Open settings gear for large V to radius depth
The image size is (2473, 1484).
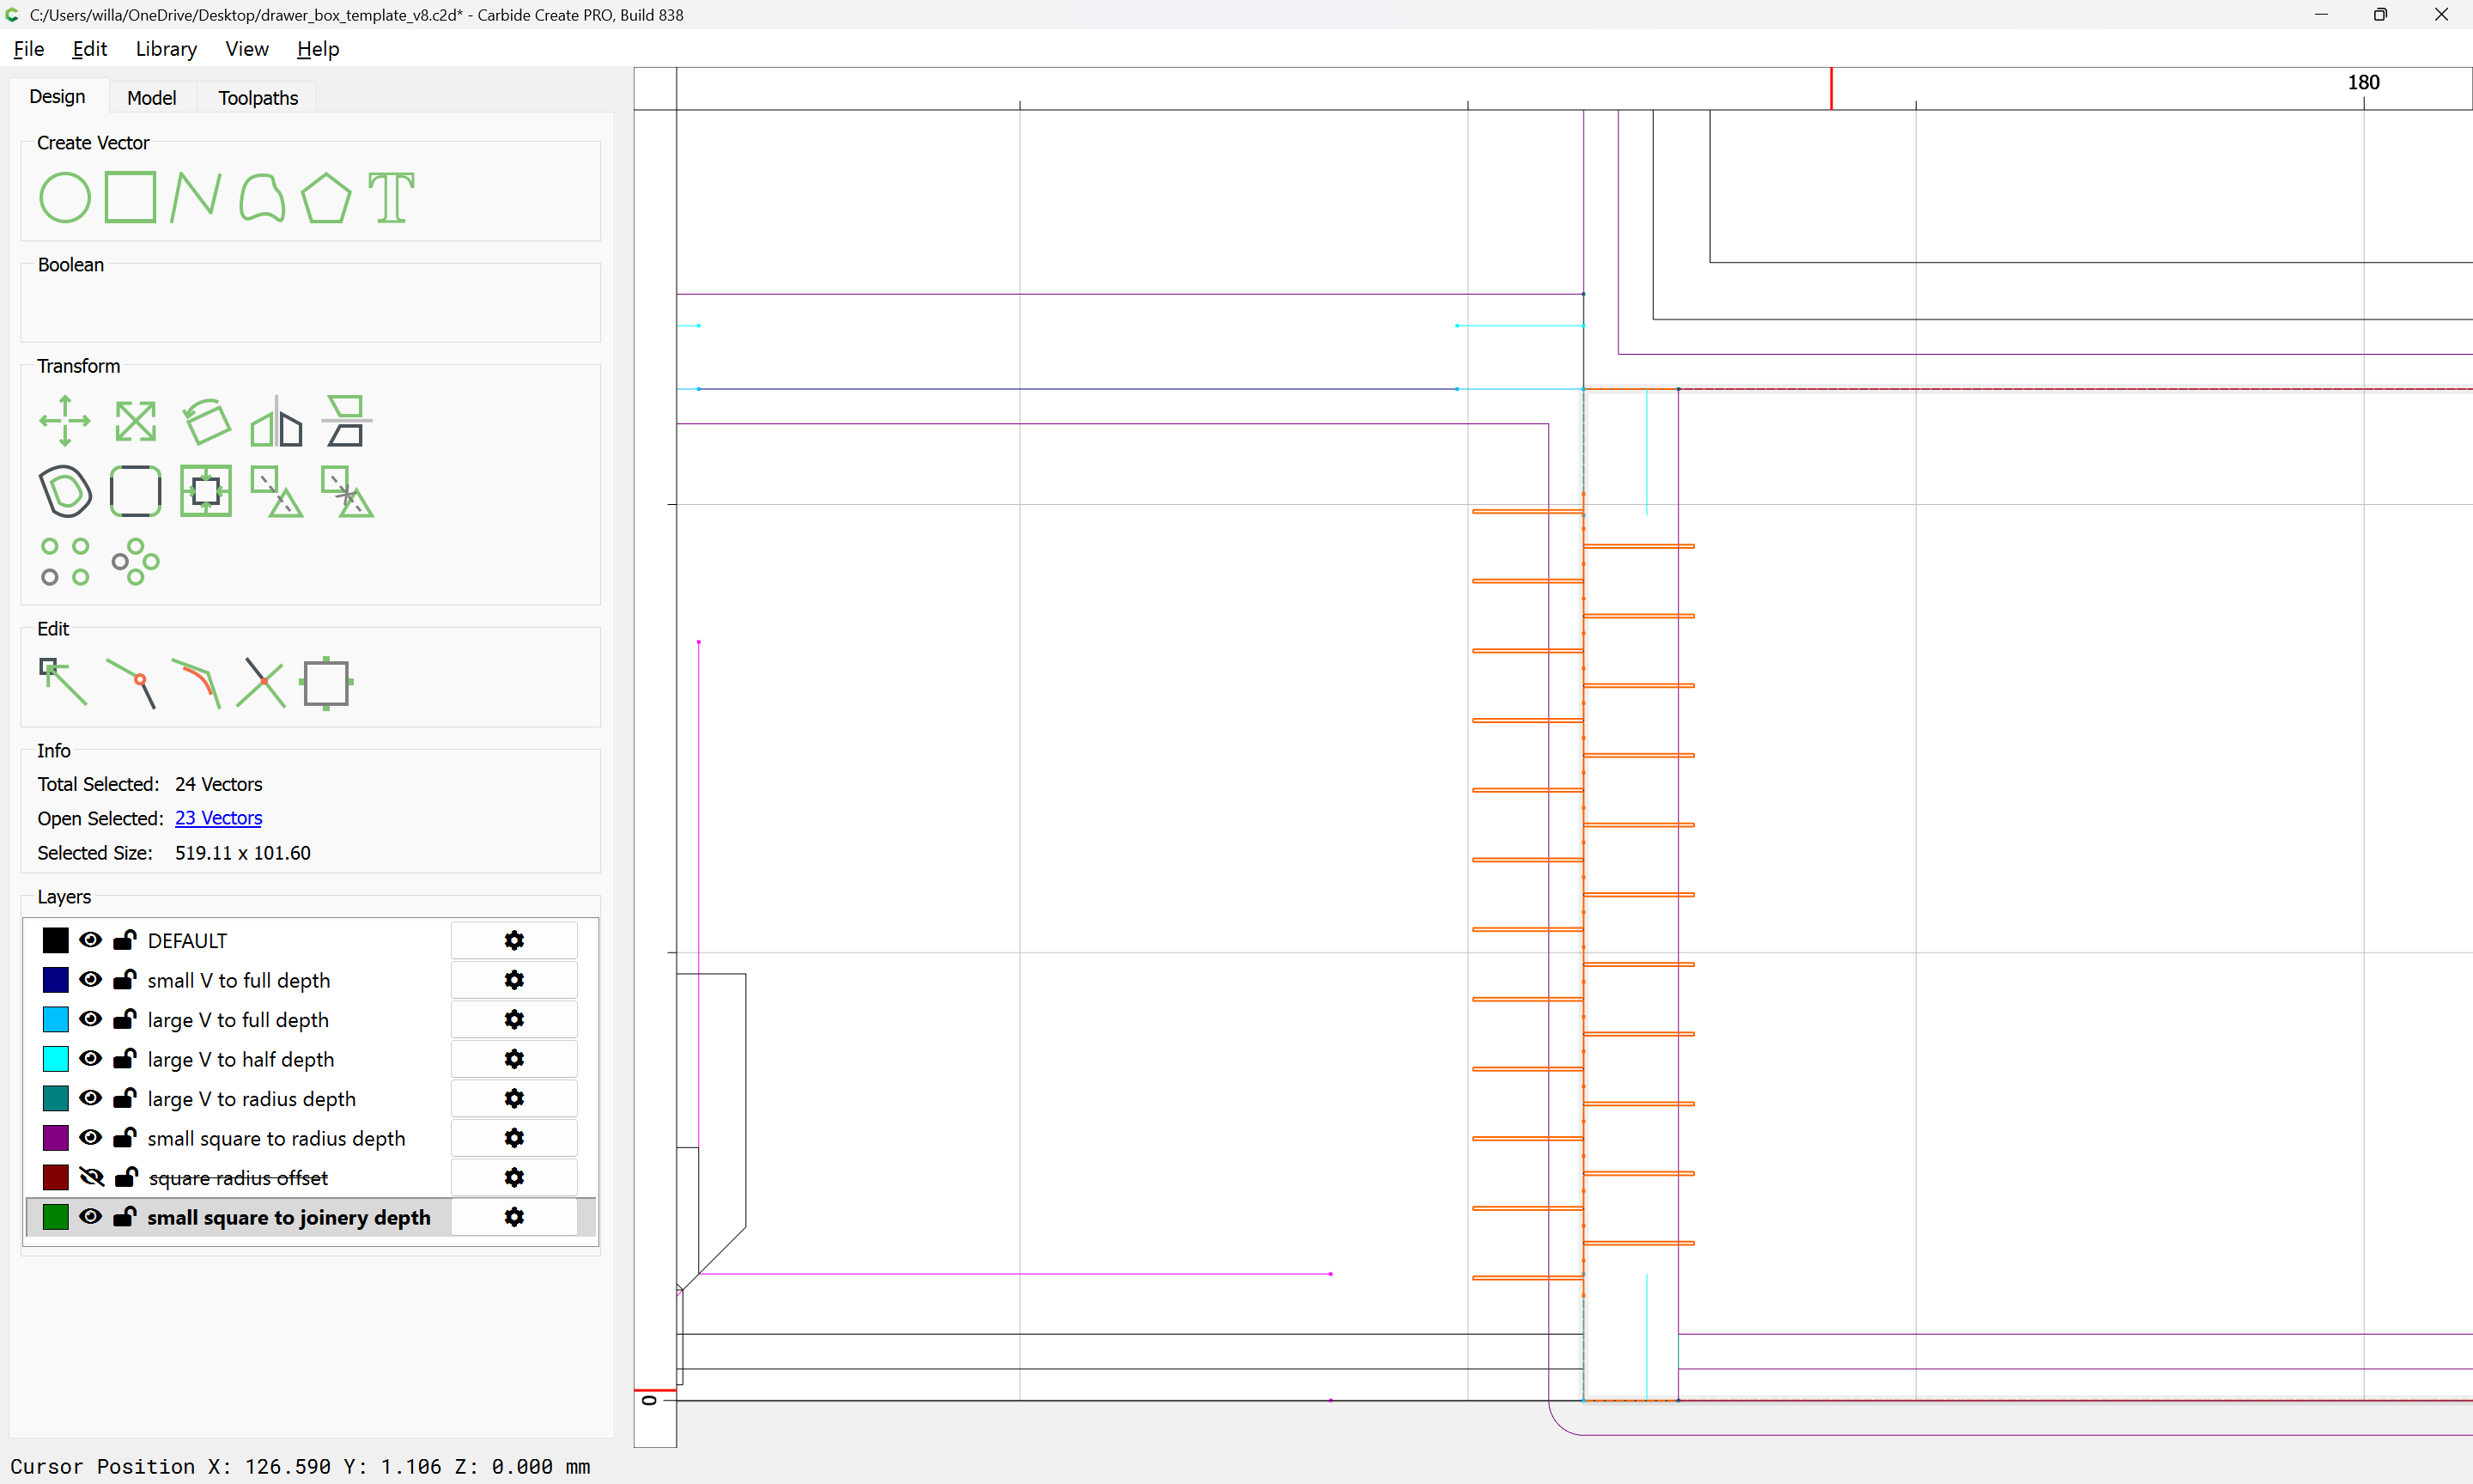513,1098
